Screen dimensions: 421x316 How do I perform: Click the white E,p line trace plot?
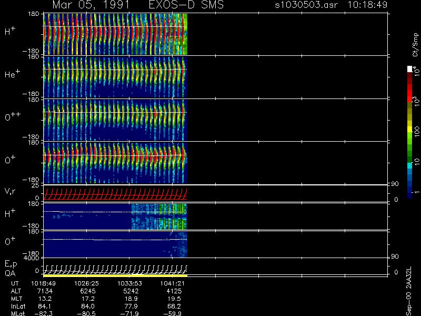point(115,269)
